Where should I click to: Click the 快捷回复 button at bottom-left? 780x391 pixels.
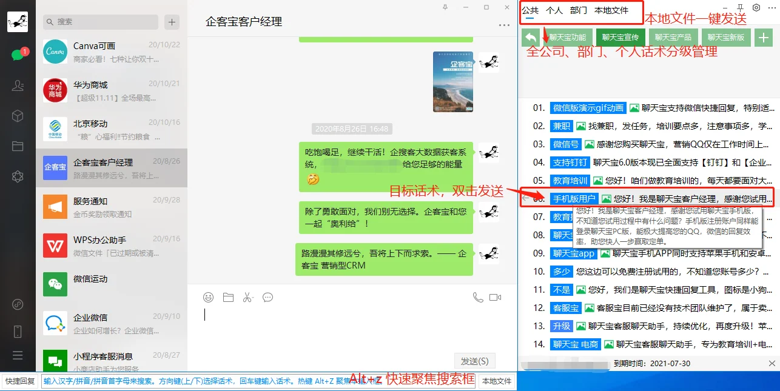coord(20,381)
